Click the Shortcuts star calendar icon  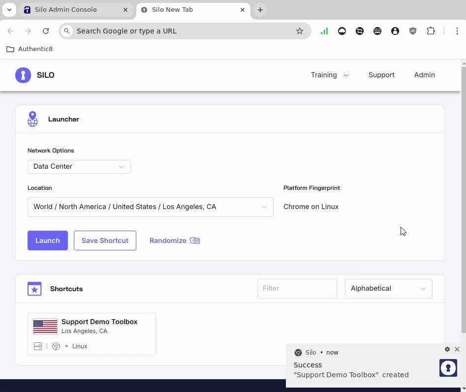point(34,289)
